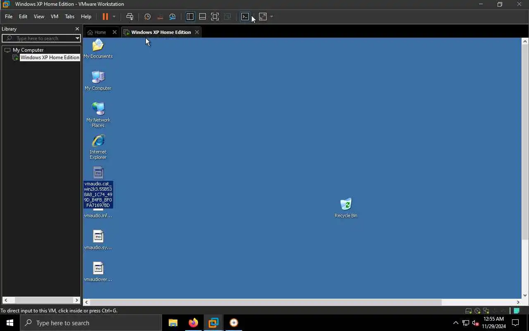The height and width of the screenshot is (331, 529).
Task: Toggle the console view icon
Action: tap(245, 17)
